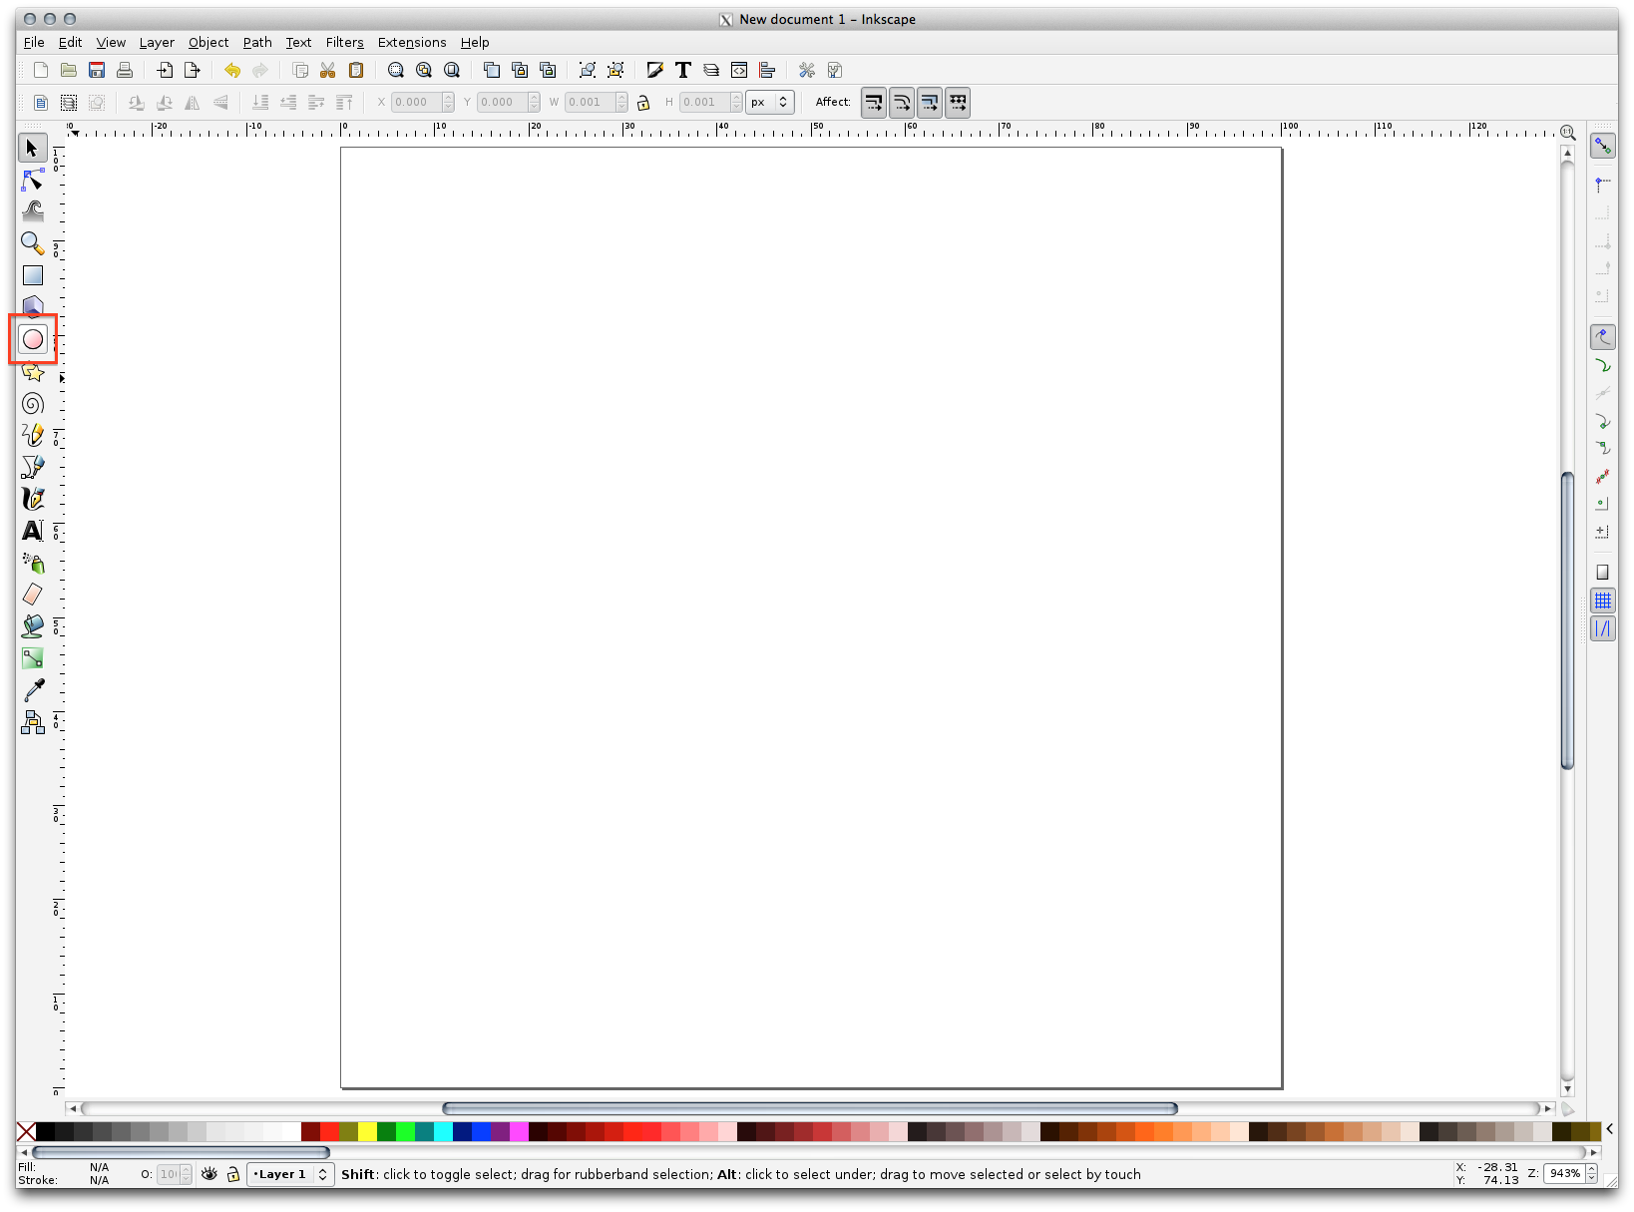Click the Text tool in toolbox

click(33, 531)
